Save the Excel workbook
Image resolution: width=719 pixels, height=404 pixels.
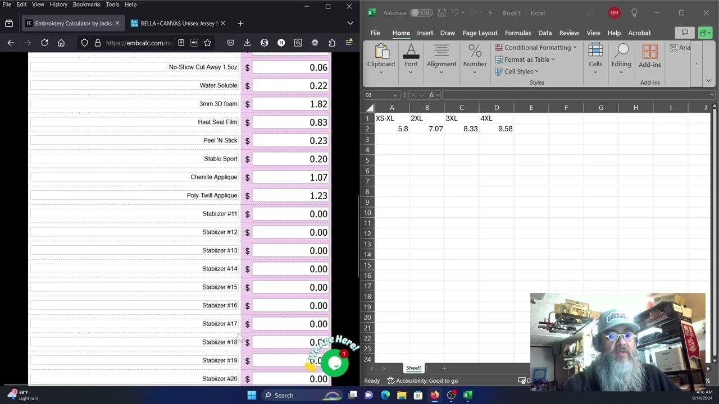tap(442, 12)
